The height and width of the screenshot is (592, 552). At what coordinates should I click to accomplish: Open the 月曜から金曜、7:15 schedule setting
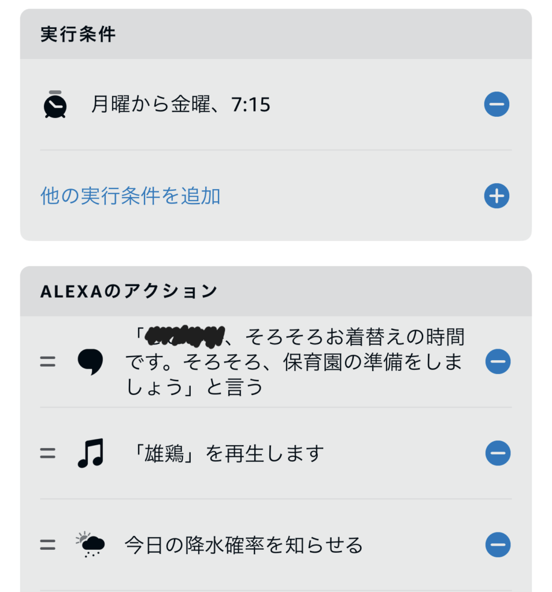click(181, 105)
